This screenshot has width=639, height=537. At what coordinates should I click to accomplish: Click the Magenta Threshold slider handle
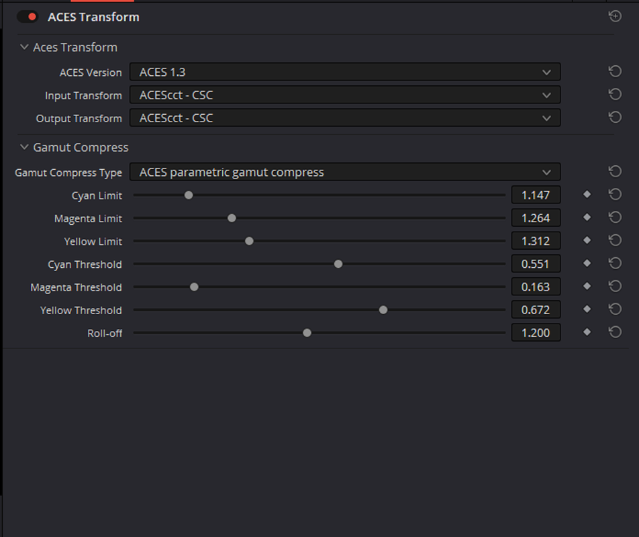pos(194,287)
